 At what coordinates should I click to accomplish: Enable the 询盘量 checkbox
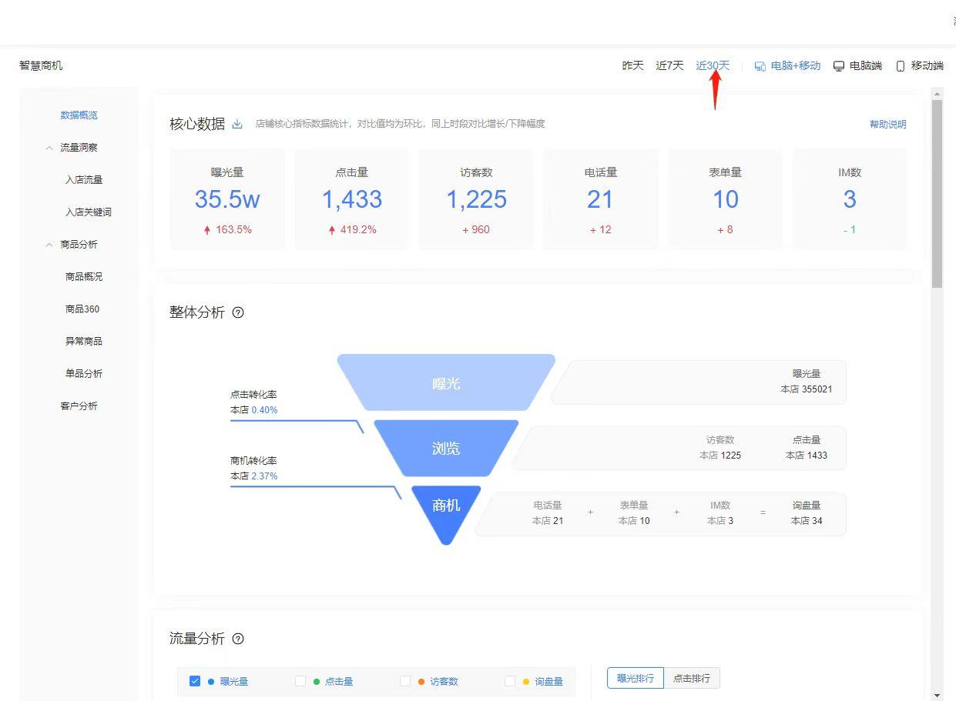click(510, 680)
